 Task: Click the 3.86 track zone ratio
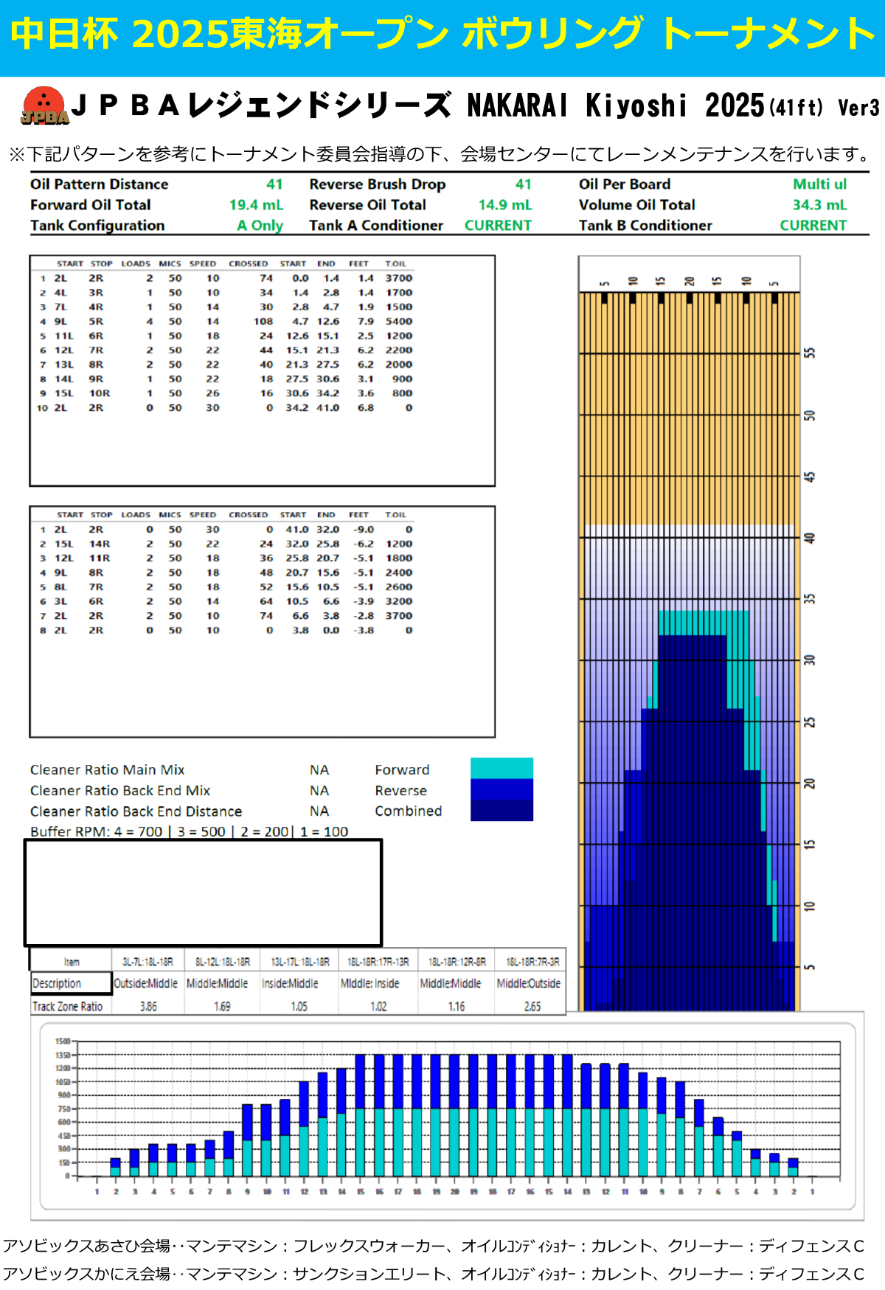coord(148,1007)
